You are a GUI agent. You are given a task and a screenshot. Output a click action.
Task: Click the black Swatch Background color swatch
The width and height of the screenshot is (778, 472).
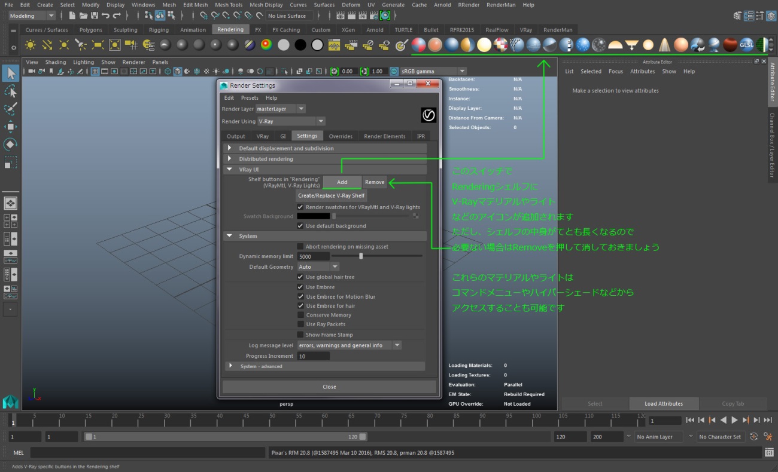click(x=314, y=216)
